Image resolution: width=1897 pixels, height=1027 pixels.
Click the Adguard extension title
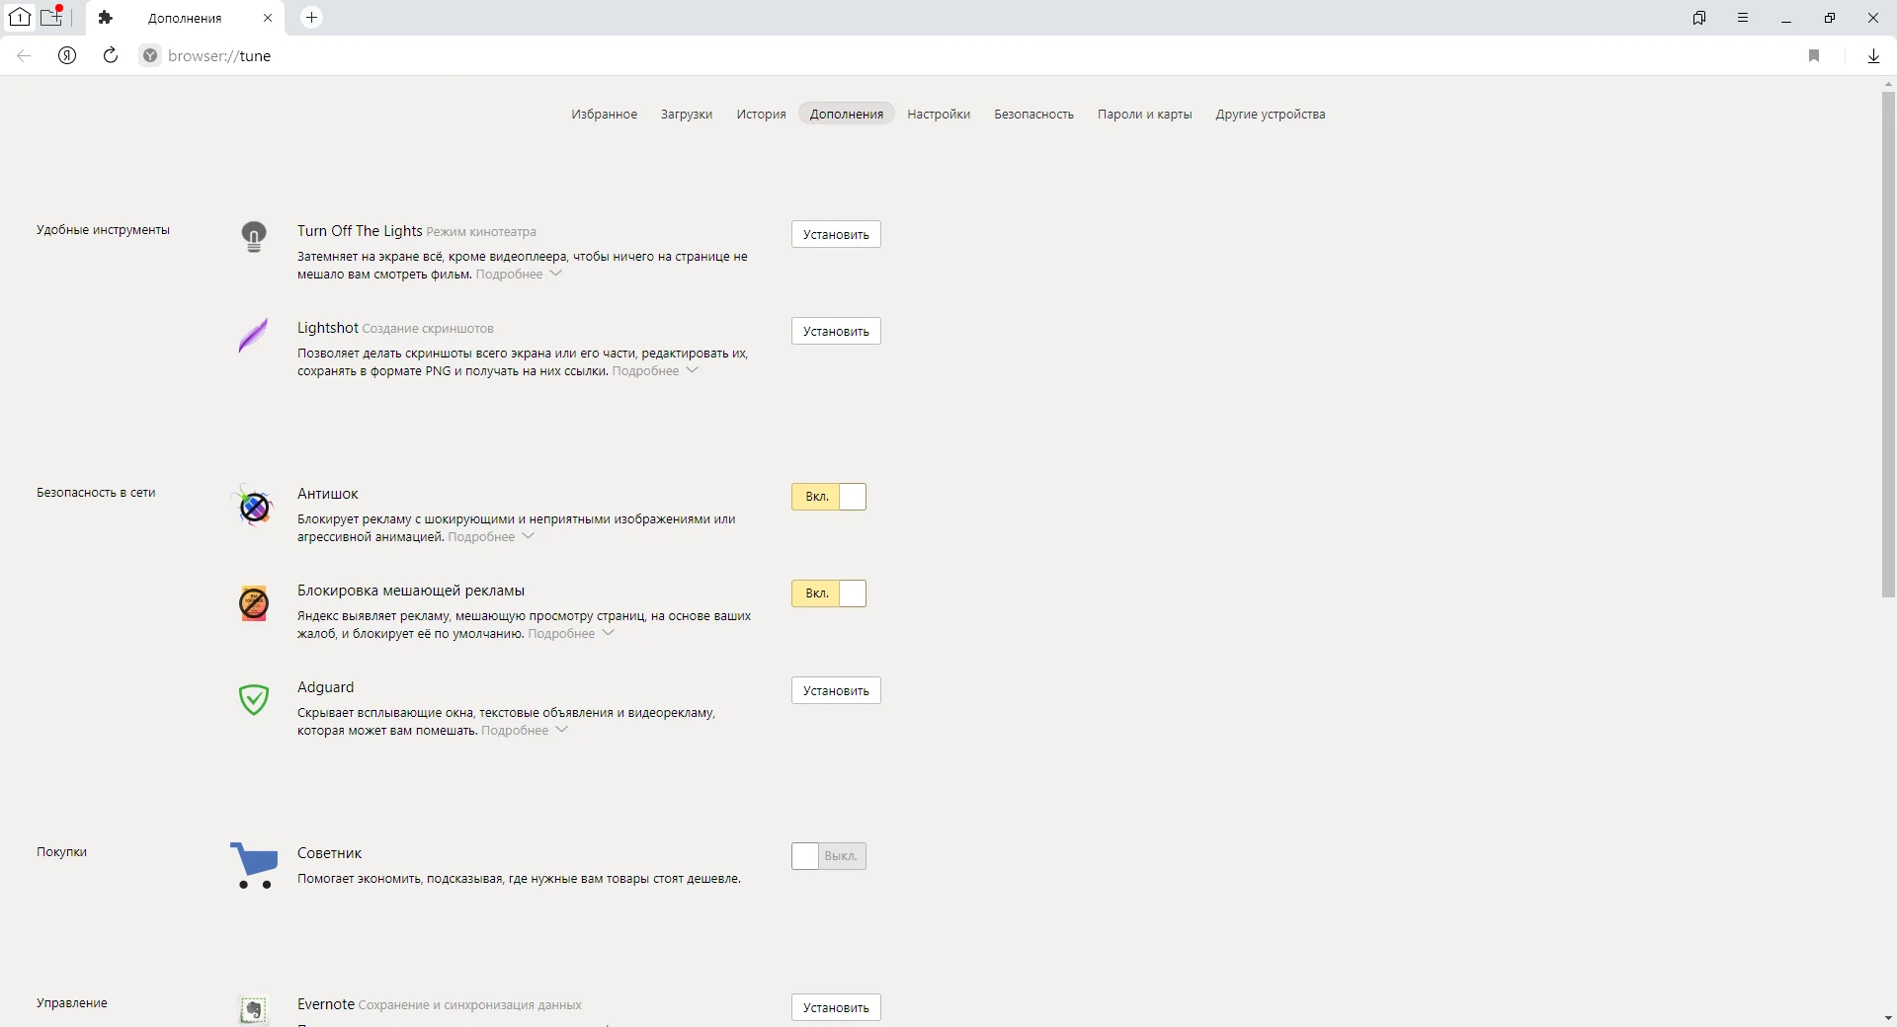coord(325,687)
